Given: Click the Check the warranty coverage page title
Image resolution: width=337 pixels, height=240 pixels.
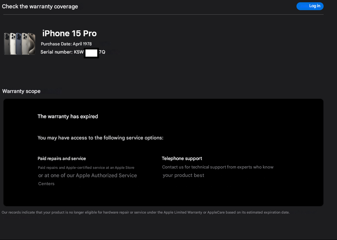Looking at the screenshot, I should (40, 6).
